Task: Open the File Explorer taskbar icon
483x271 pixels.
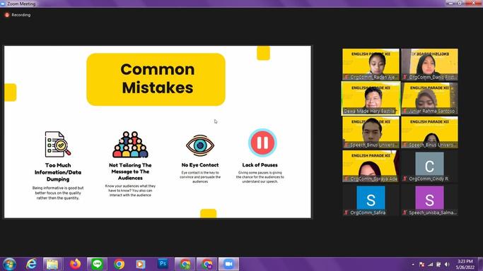Action: click(52, 264)
